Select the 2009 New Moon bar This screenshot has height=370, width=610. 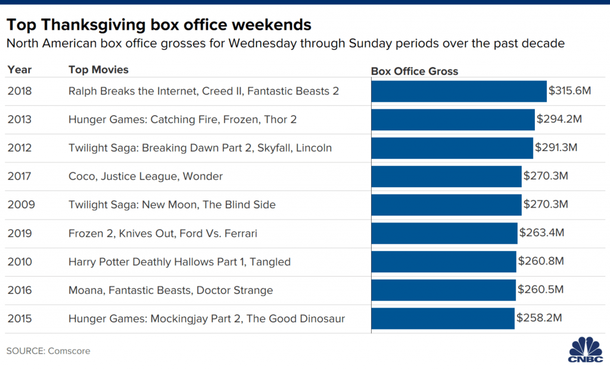(x=447, y=205)
